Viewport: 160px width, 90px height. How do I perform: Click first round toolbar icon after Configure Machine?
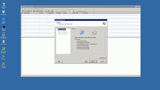(46, 11)
